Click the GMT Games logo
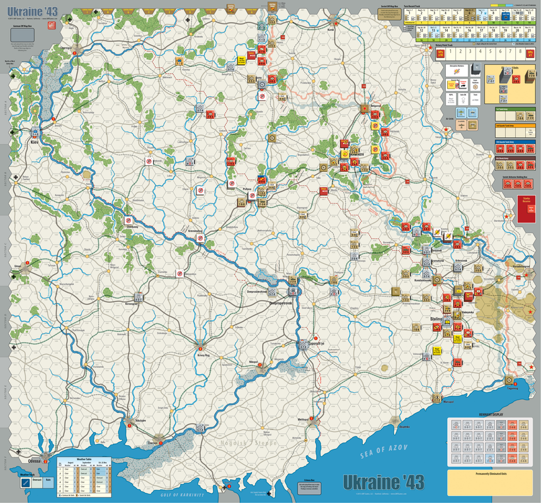 (x=52, y=26)
